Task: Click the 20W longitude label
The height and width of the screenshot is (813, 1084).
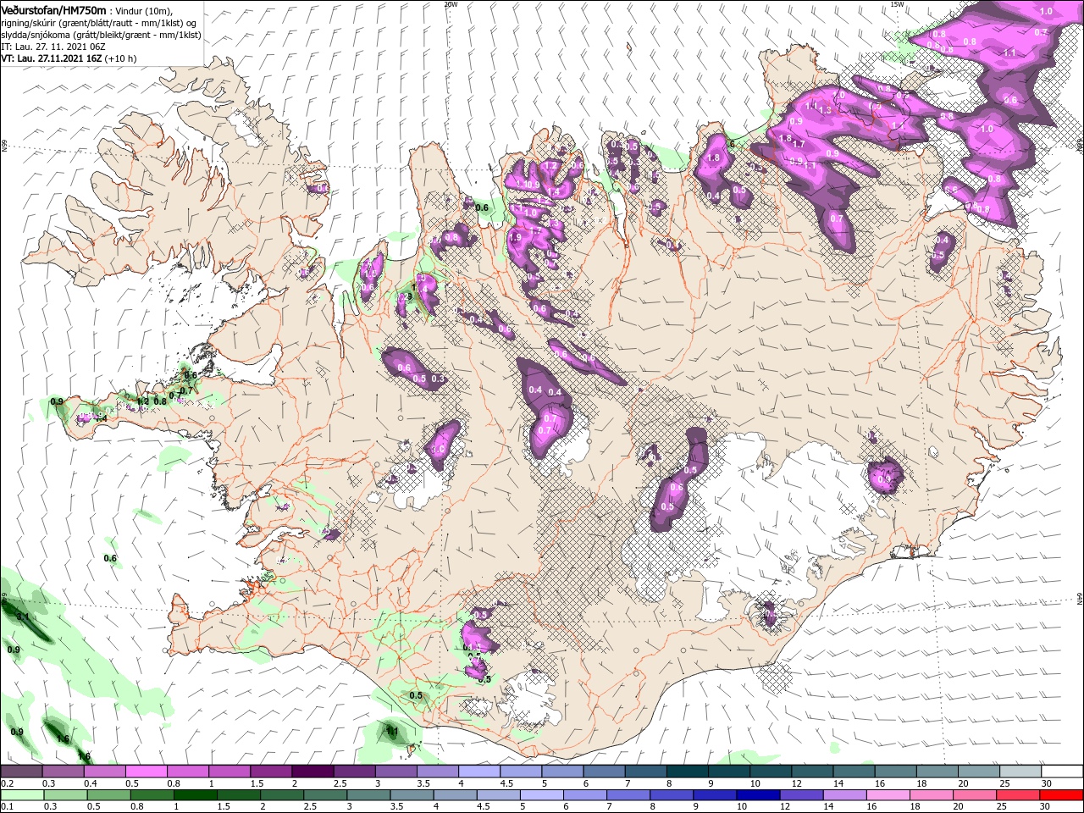Action: [451, 4]
